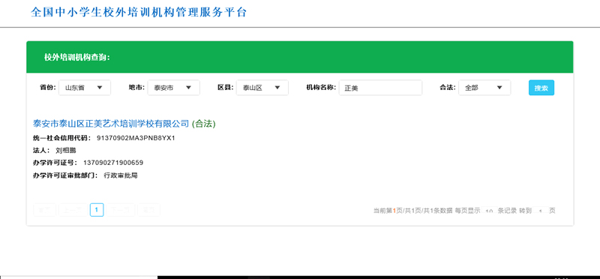Focus the 每页显示 records-per-page field
600x279 pixels.
(489, 211)
